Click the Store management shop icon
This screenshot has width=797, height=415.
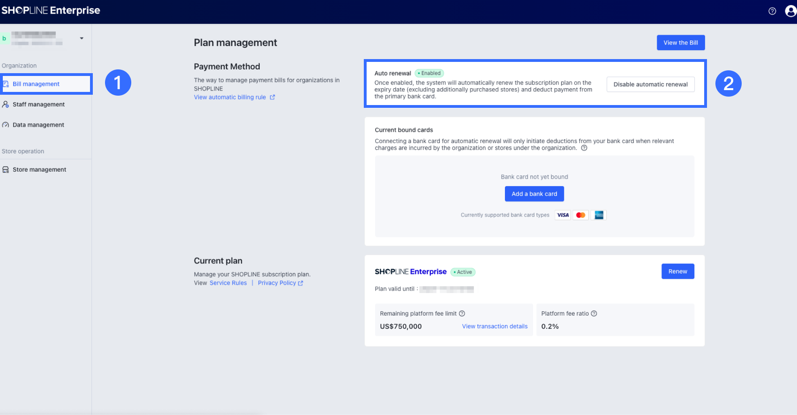(6, 170)
